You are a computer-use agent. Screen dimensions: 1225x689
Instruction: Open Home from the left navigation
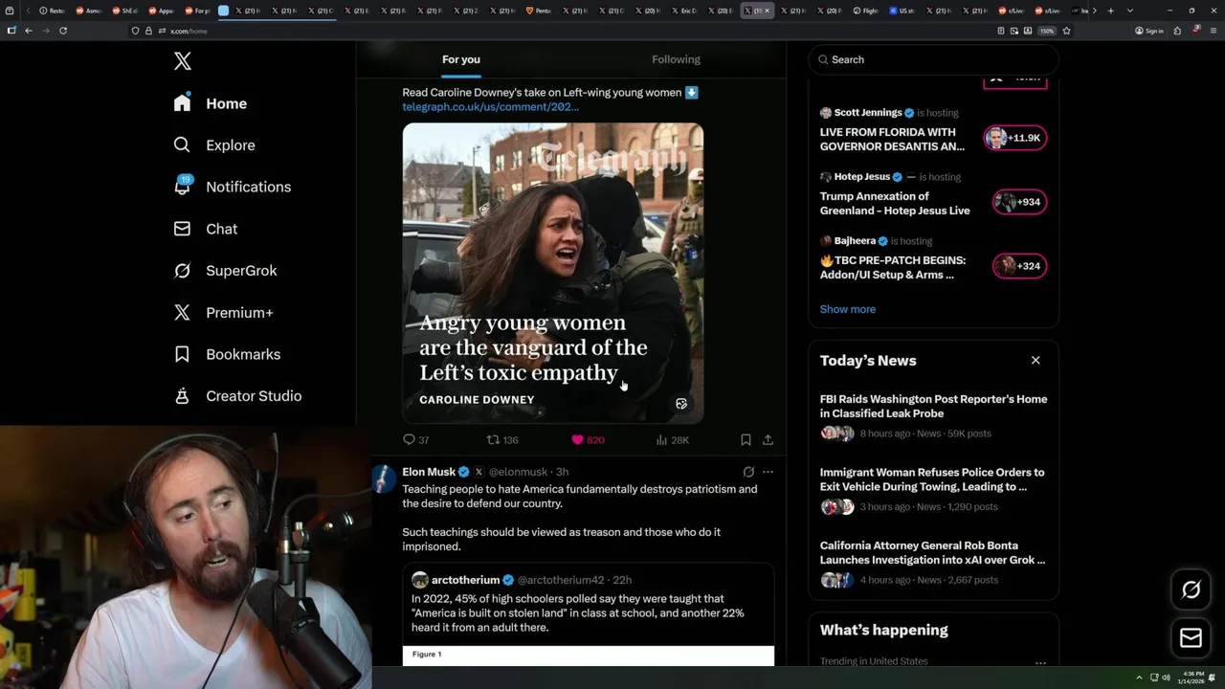211,103
